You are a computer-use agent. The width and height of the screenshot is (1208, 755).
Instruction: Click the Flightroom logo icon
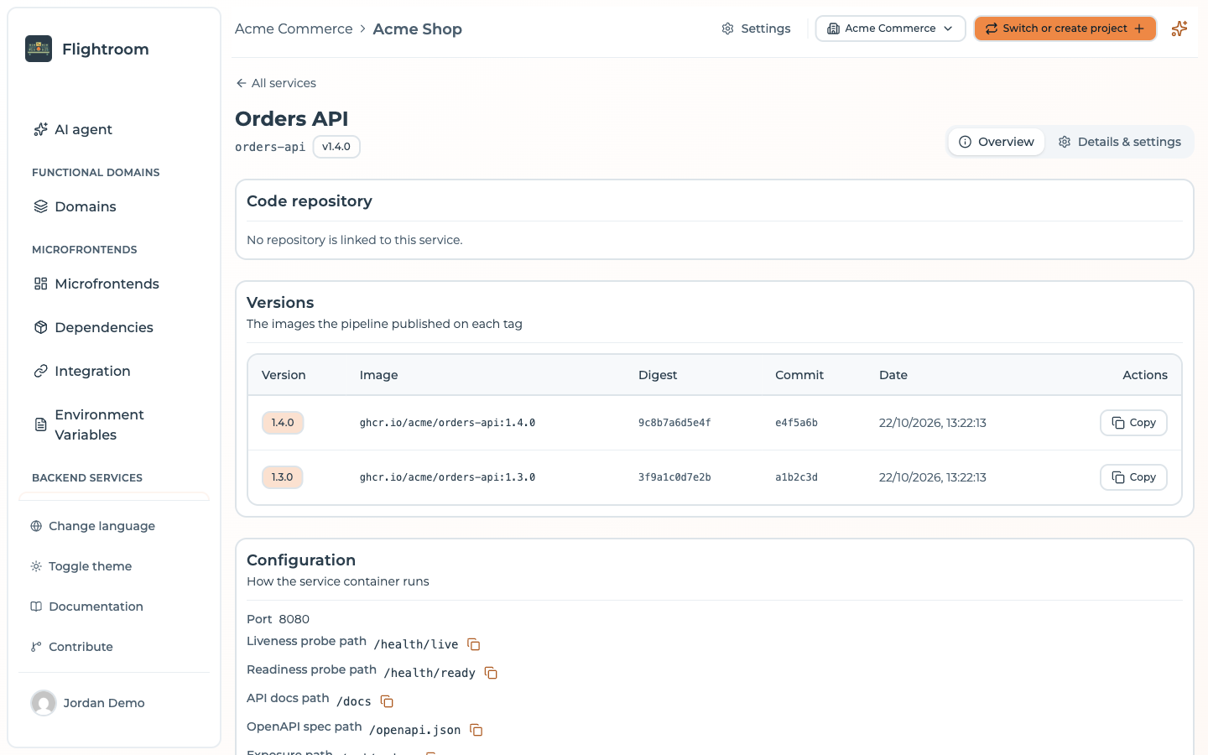pos(39,49)
